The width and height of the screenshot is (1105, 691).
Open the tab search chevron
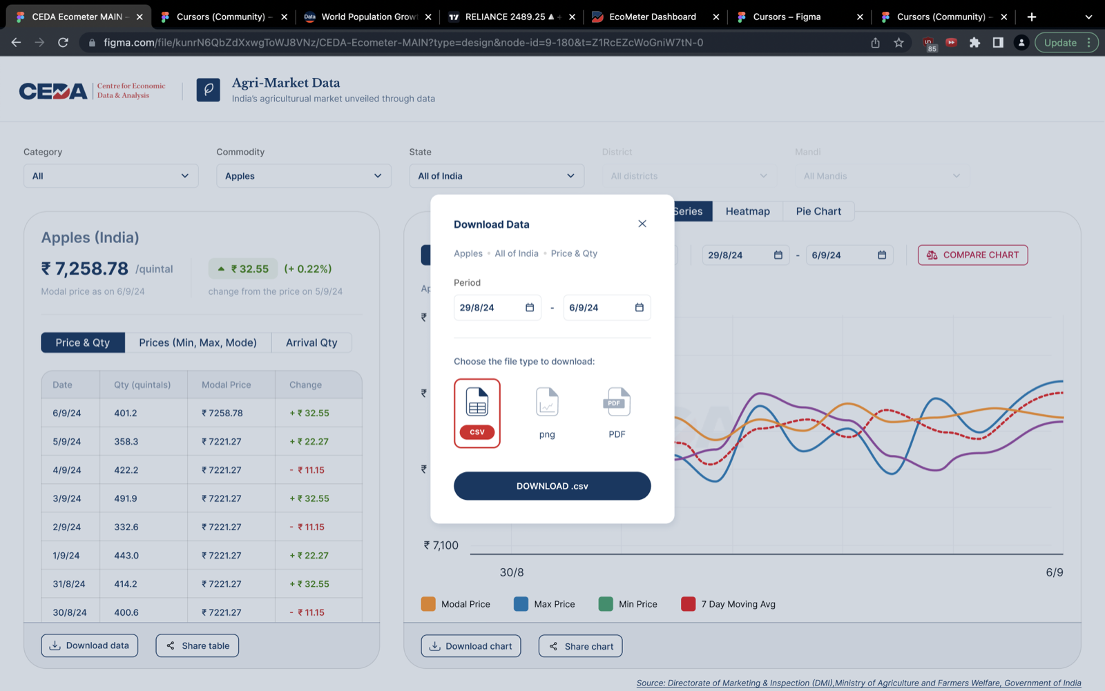point(1088,17)
